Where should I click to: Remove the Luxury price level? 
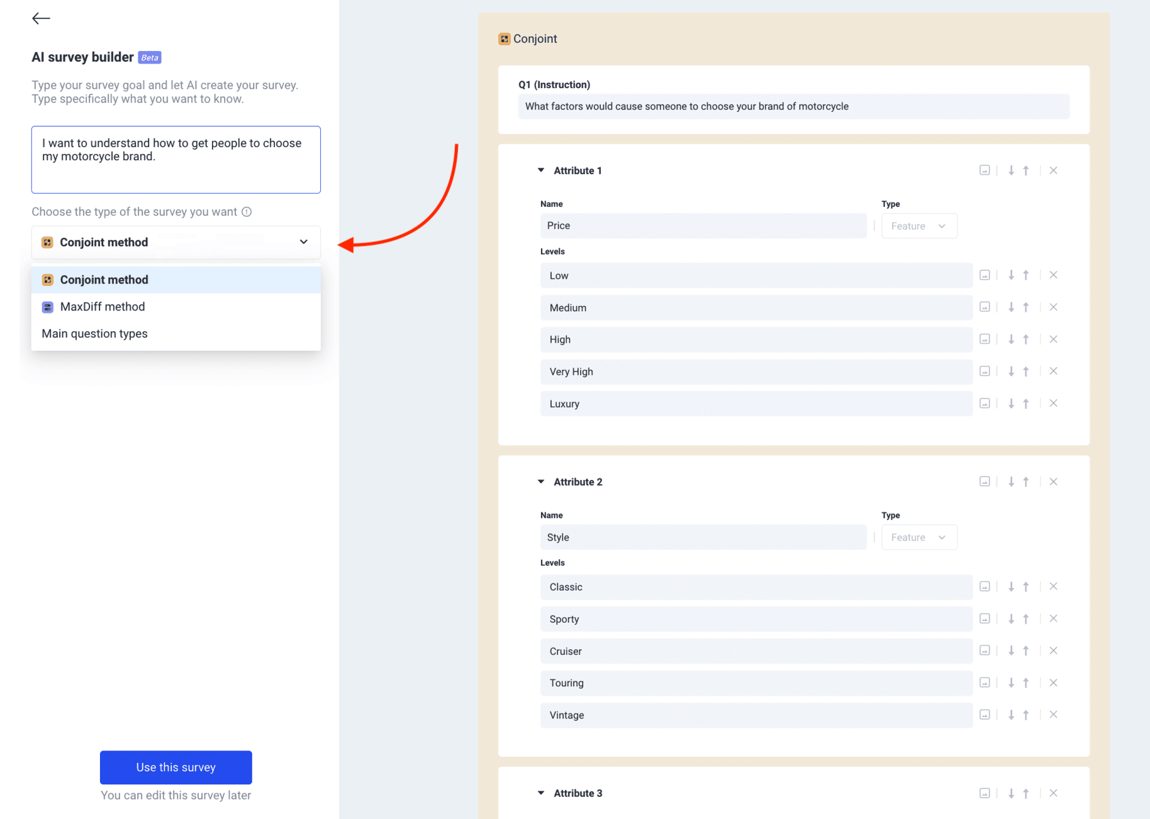1053,403
